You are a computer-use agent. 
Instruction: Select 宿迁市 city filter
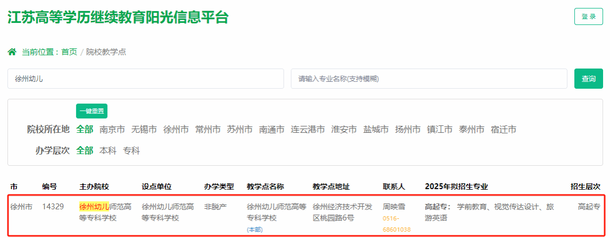tap(504, 130)
